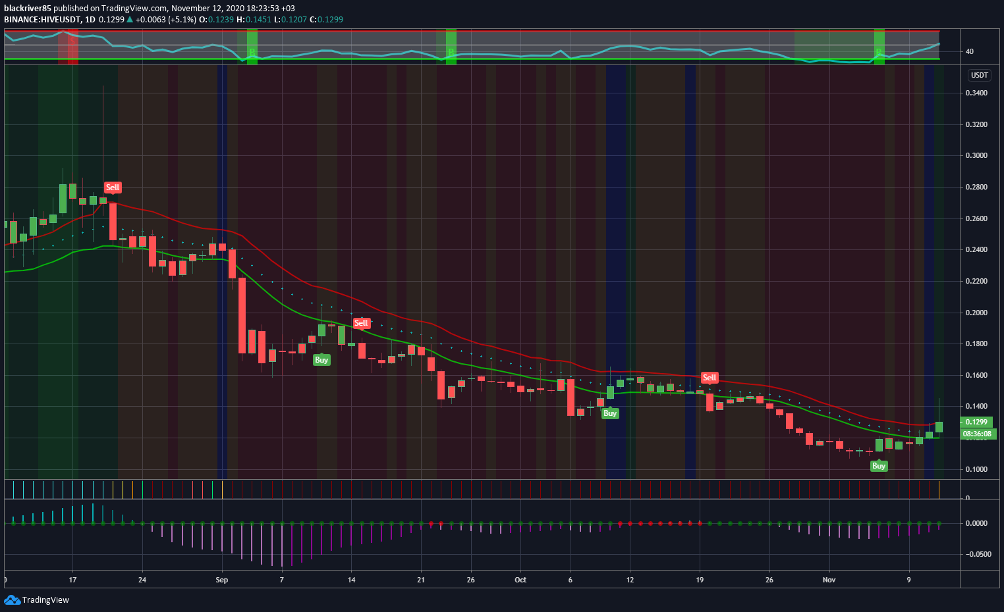This screenshot has width=1004, height=612.
Task: Click the Sep label on time axis
Action: [222, 580]
